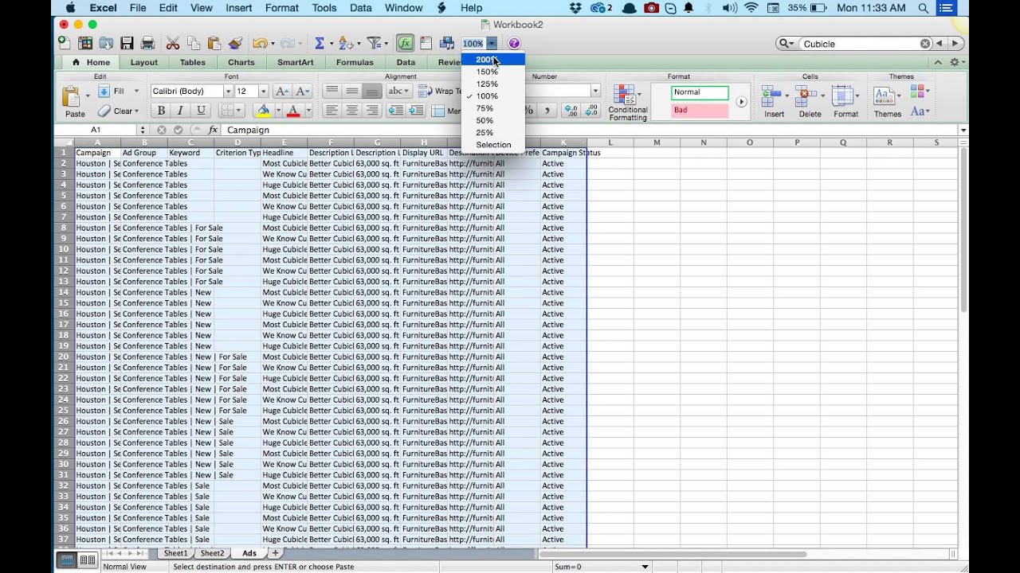Clear the Cubicle search field with x
The image size is (1020, 573).
(x=924, y=44)
